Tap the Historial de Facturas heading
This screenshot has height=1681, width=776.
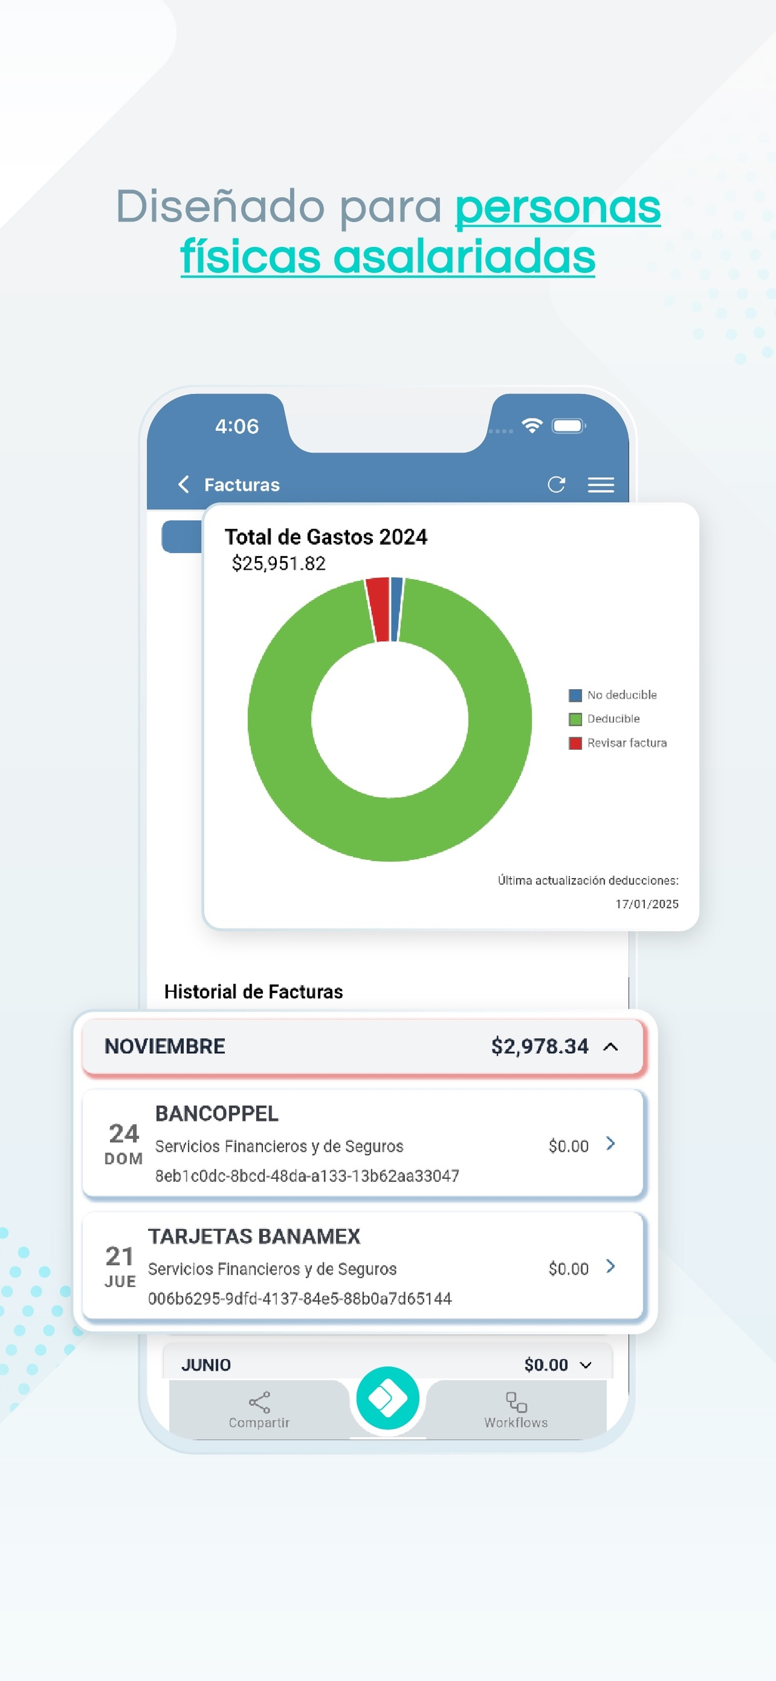click(x=253, y=992)
